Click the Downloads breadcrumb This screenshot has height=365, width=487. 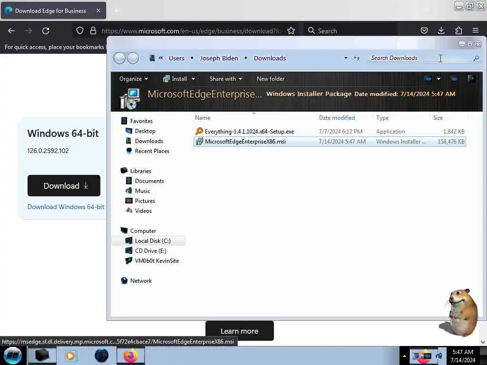pos(270,58)
